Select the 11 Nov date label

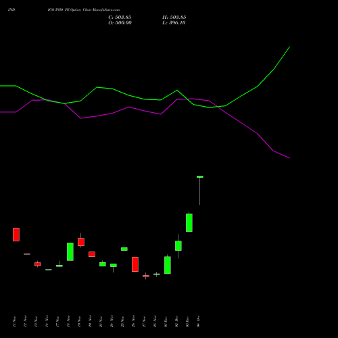tap(14, 321)
